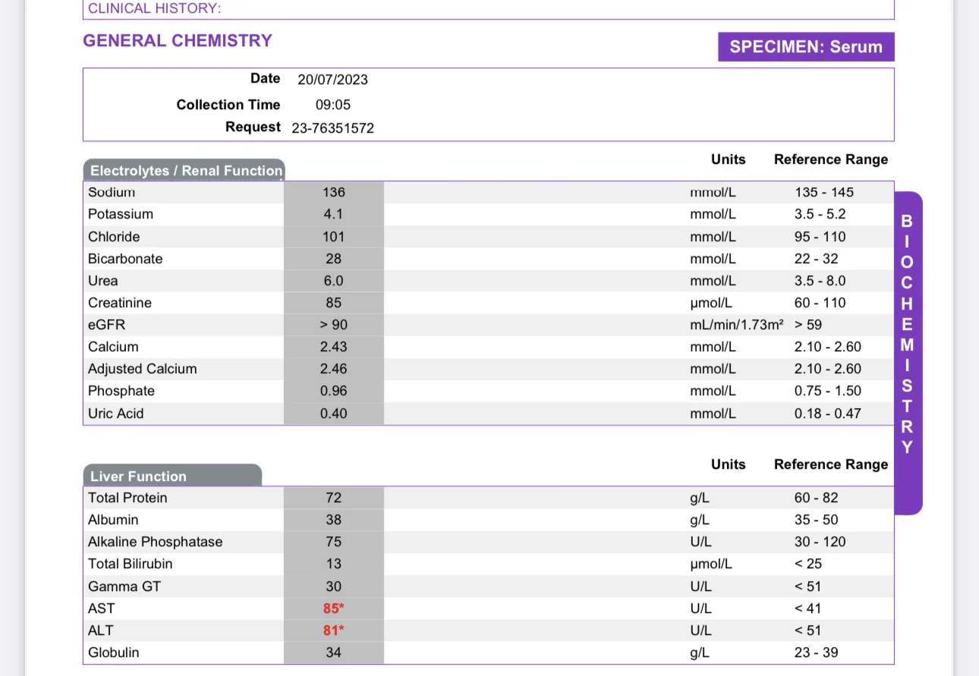Screen dimensions: 979x676
Task: Select the Electrolytes / Renal Function section tab
Action: click(185, 171)
